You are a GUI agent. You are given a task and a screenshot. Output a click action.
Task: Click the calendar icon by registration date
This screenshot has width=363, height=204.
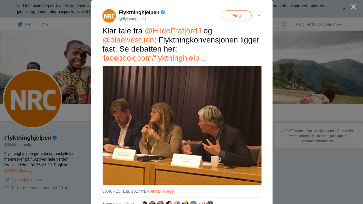click(x=7, y=188)
